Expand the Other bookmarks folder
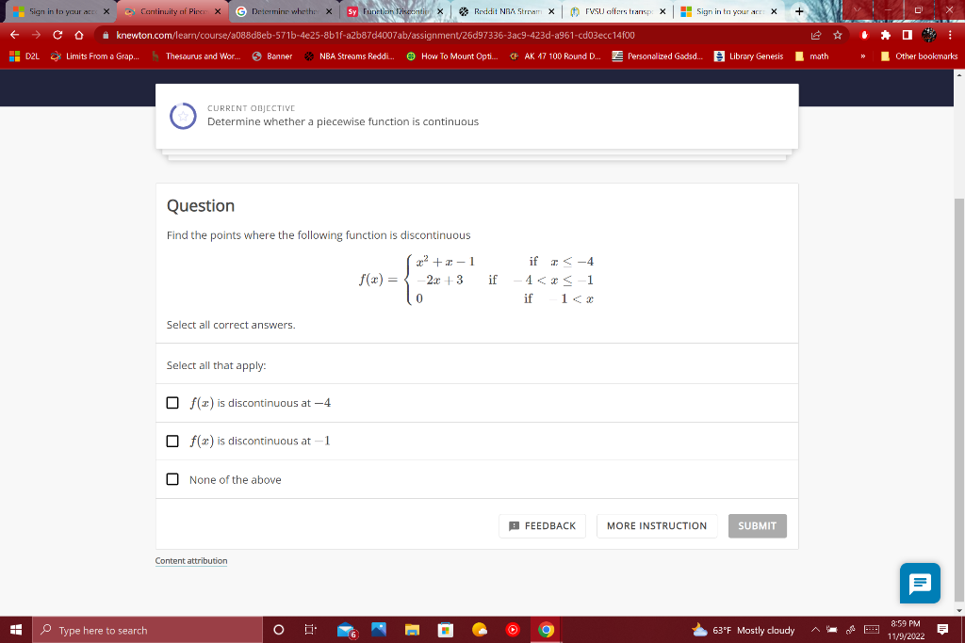 pyautogui.click(x=920, y=56)
